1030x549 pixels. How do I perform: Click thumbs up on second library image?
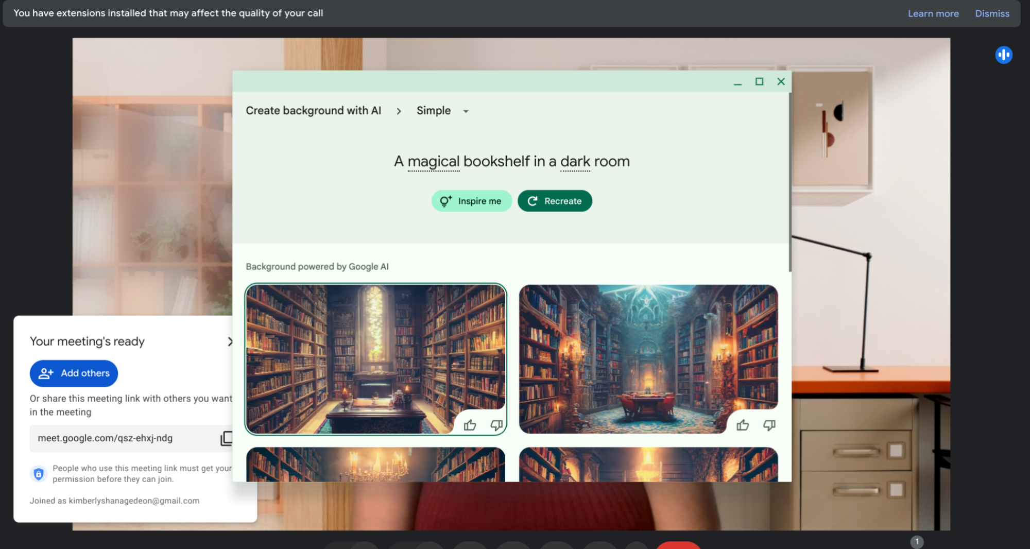point(743,425)
